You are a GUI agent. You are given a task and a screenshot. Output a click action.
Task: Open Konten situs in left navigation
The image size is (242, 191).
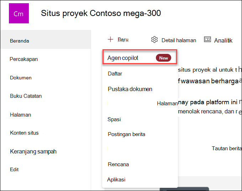click(24, 133)
